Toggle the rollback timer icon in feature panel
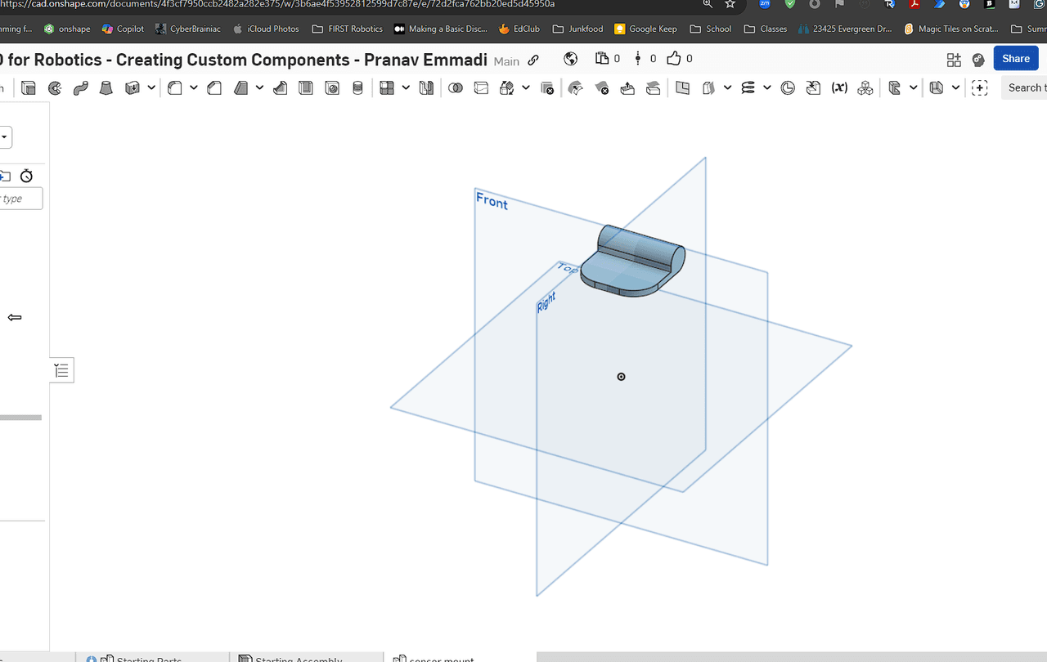Image resolution: width=1047 pixels, height=662 pixels. click(26, 176)
